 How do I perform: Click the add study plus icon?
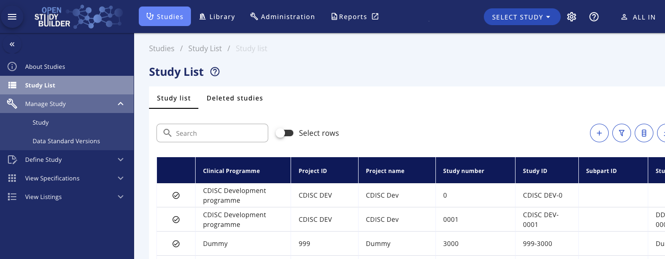coord(599,133)
